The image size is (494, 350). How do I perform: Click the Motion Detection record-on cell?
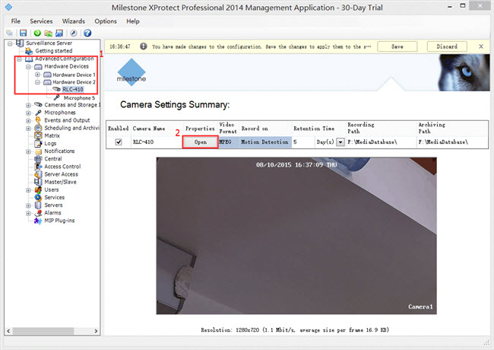(x=264, y=142)
